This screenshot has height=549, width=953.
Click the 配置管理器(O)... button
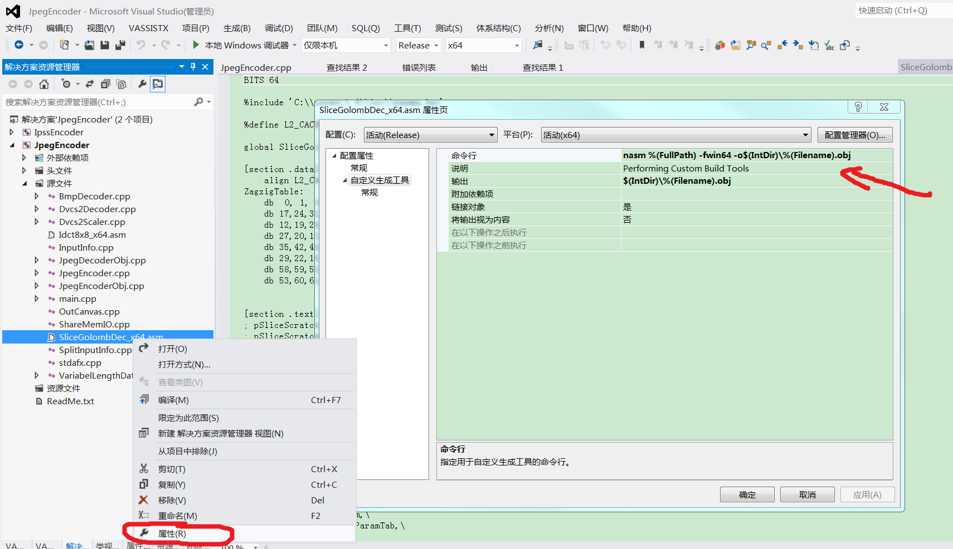coord(855,135)
